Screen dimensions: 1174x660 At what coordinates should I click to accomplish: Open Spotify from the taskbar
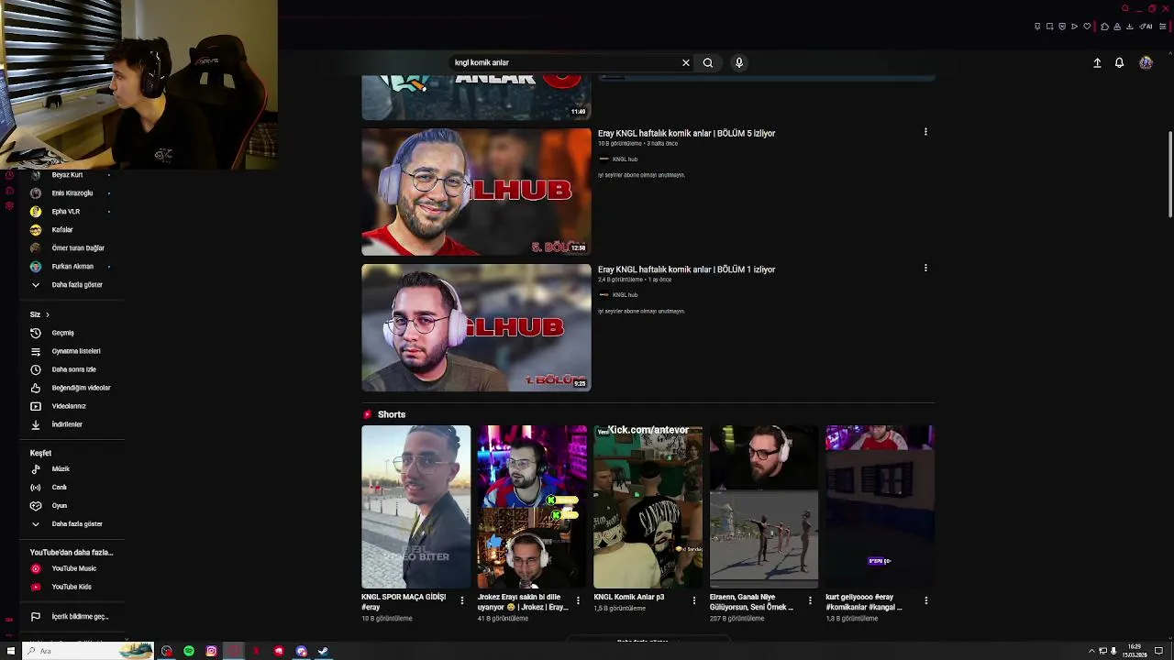(189, 651)
